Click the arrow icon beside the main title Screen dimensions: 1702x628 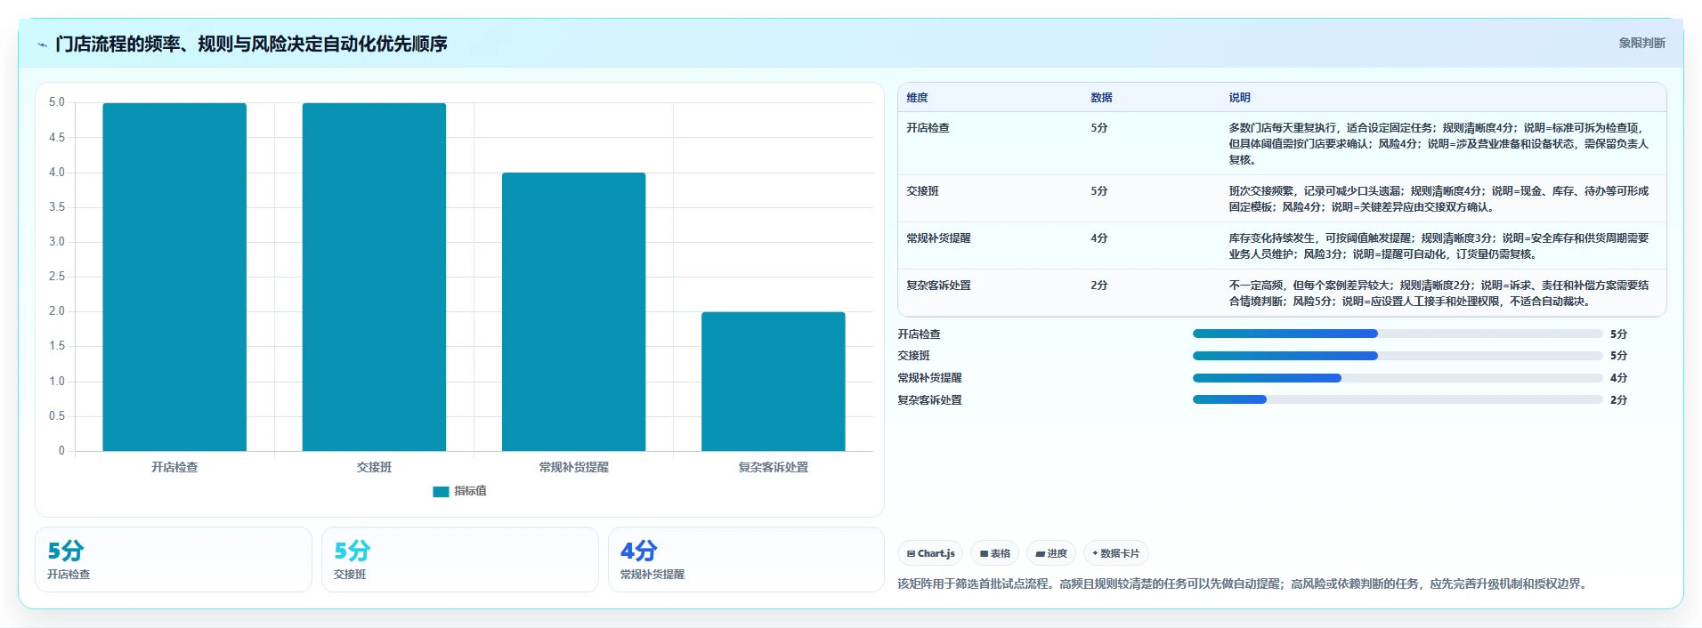(42, 44)
